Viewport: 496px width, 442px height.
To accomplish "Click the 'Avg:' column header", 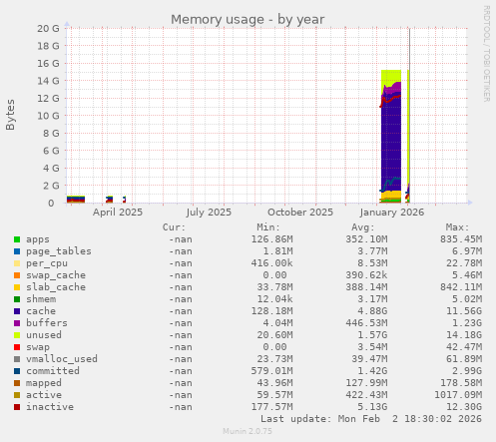I will point(363,227).
